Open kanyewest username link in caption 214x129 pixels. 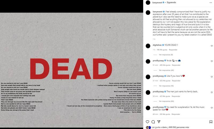coord(158,12)
